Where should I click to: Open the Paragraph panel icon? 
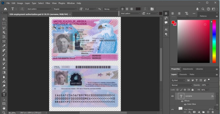[166, 34]
